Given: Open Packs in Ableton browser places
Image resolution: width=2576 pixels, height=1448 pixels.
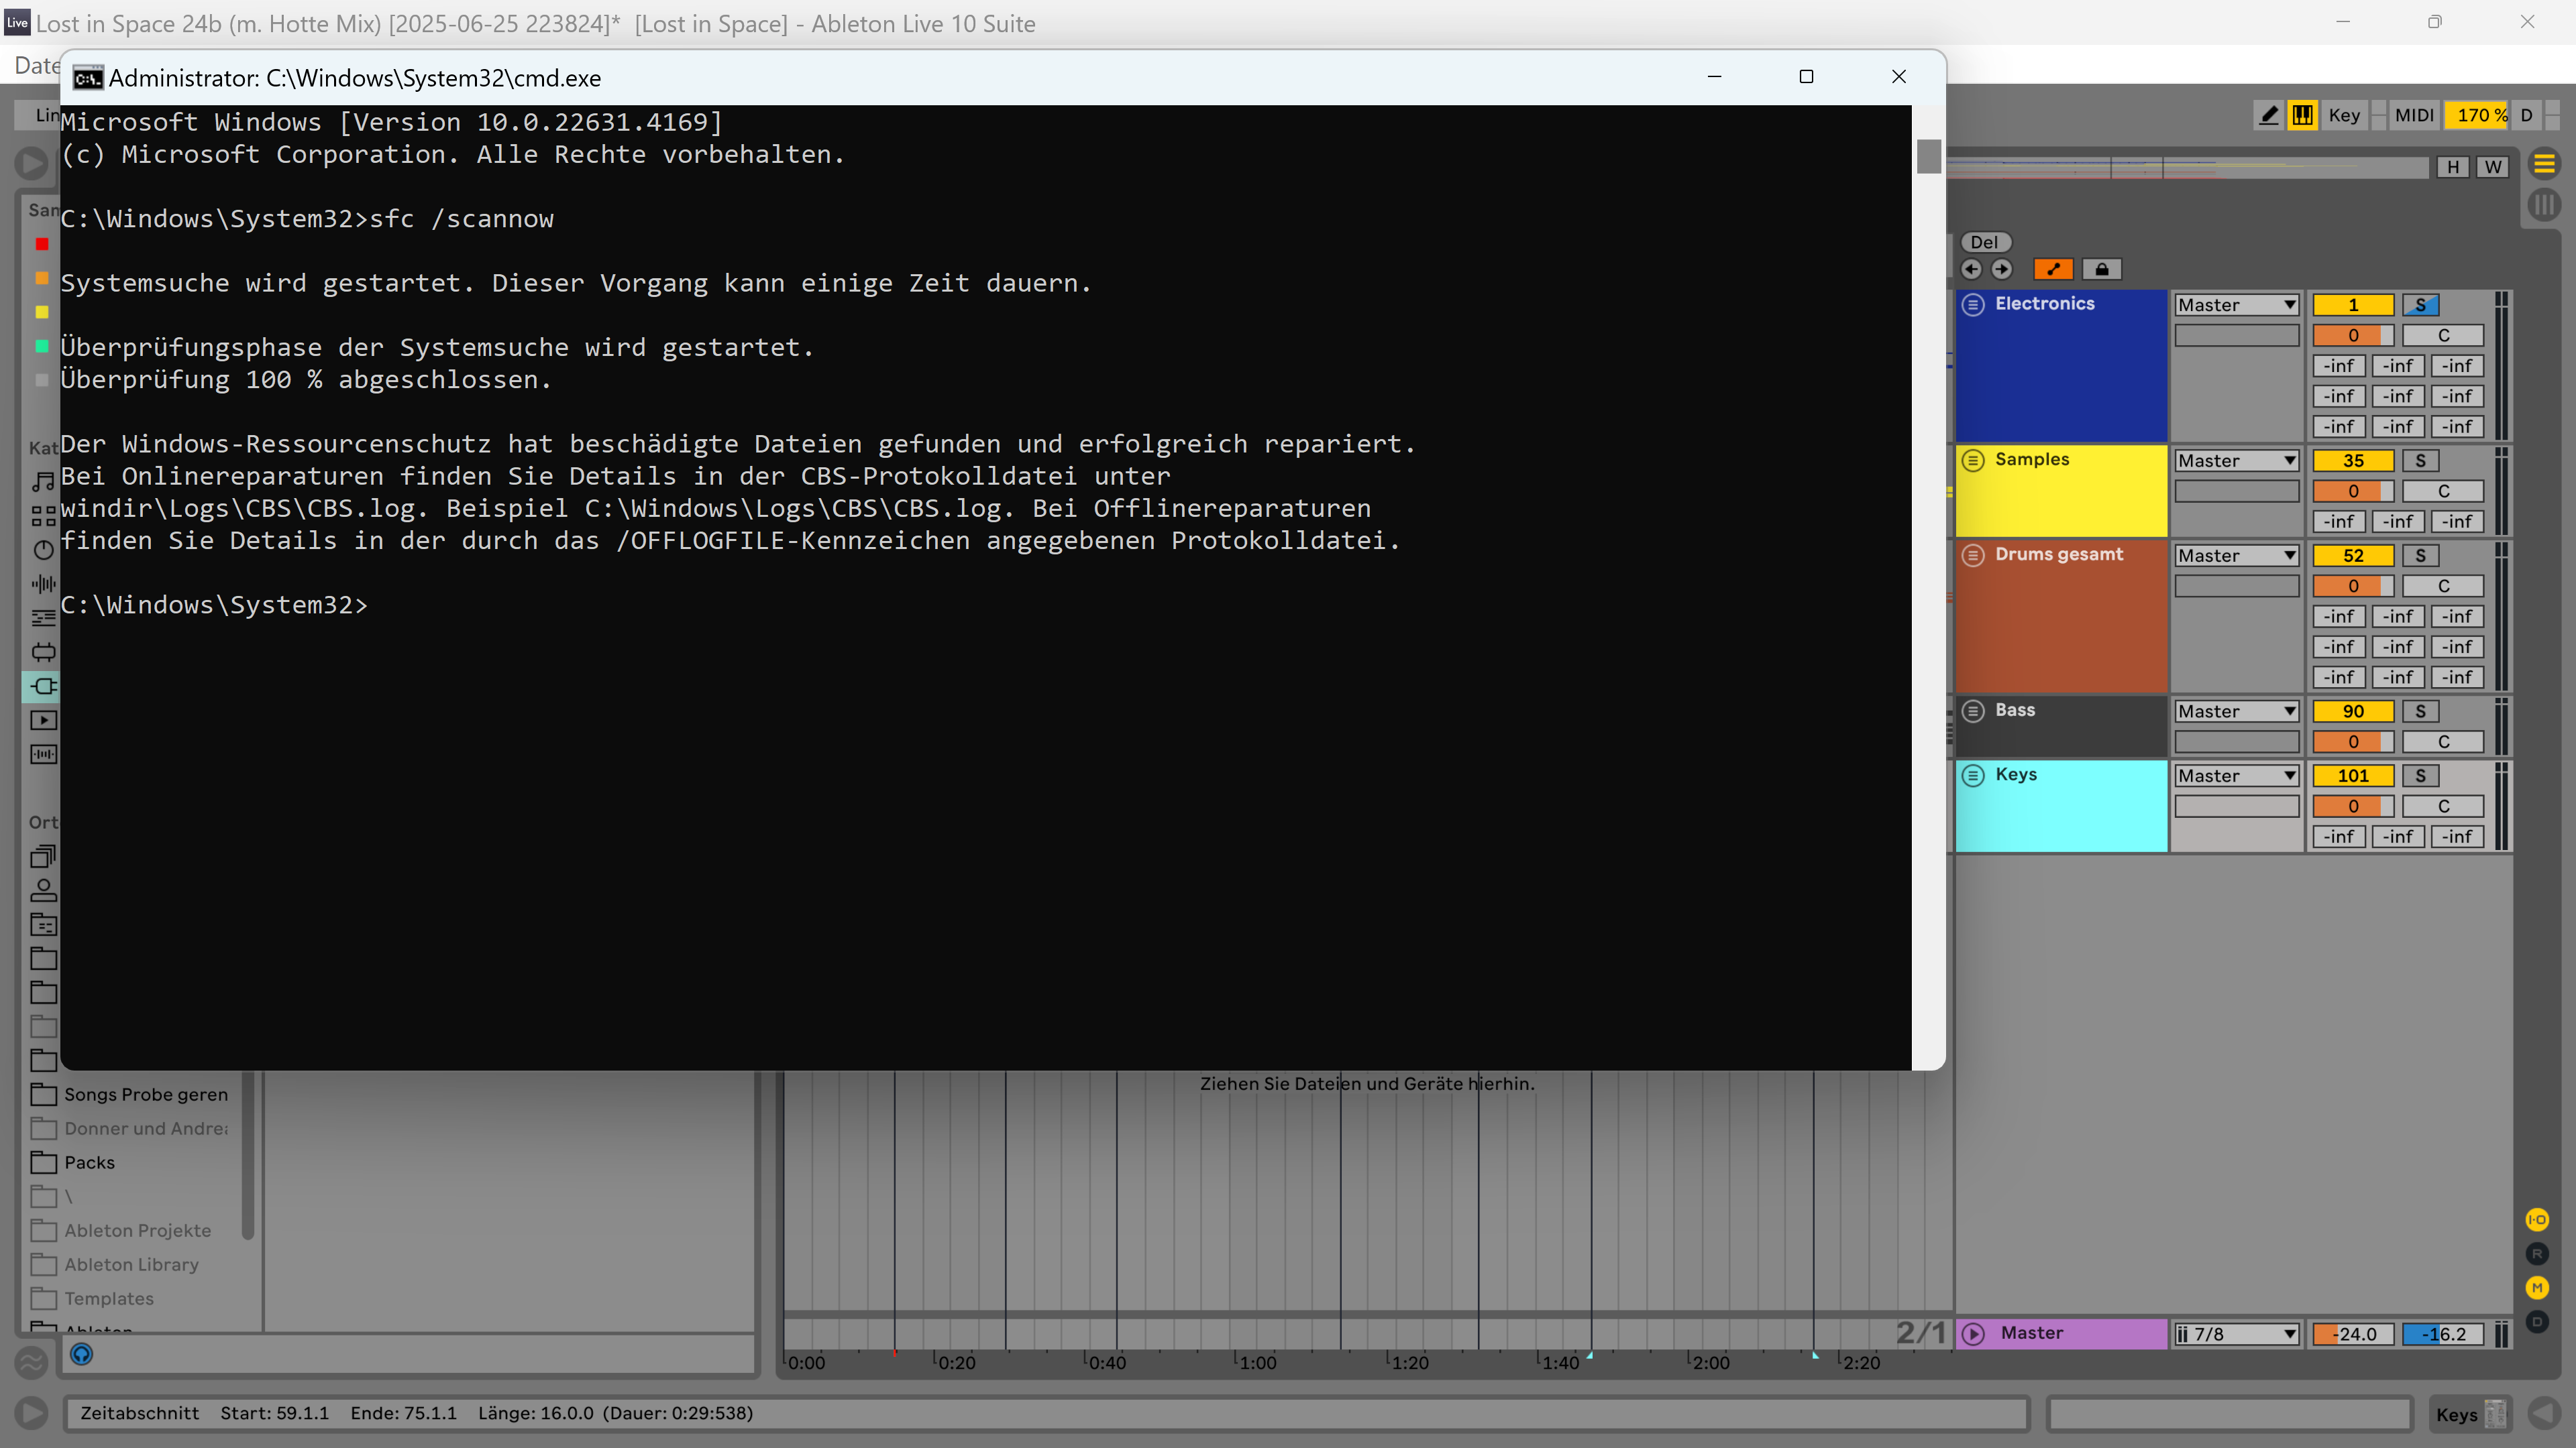Looking at the screenshot, I should (74, 1162).
